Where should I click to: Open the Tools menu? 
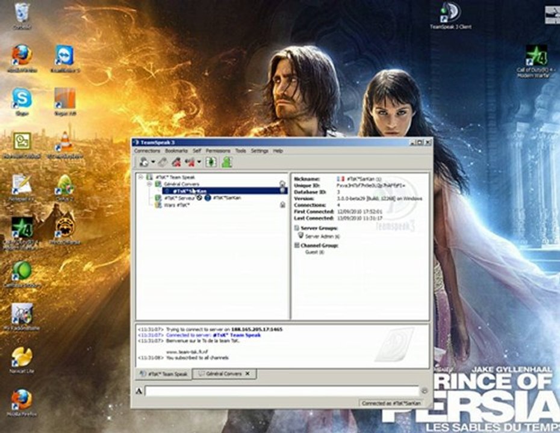(x=240, y=151)
